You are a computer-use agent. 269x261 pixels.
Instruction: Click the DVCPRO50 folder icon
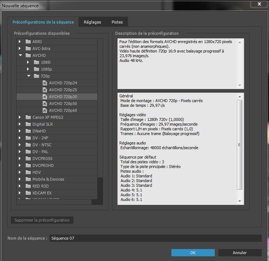pos(28,159)
